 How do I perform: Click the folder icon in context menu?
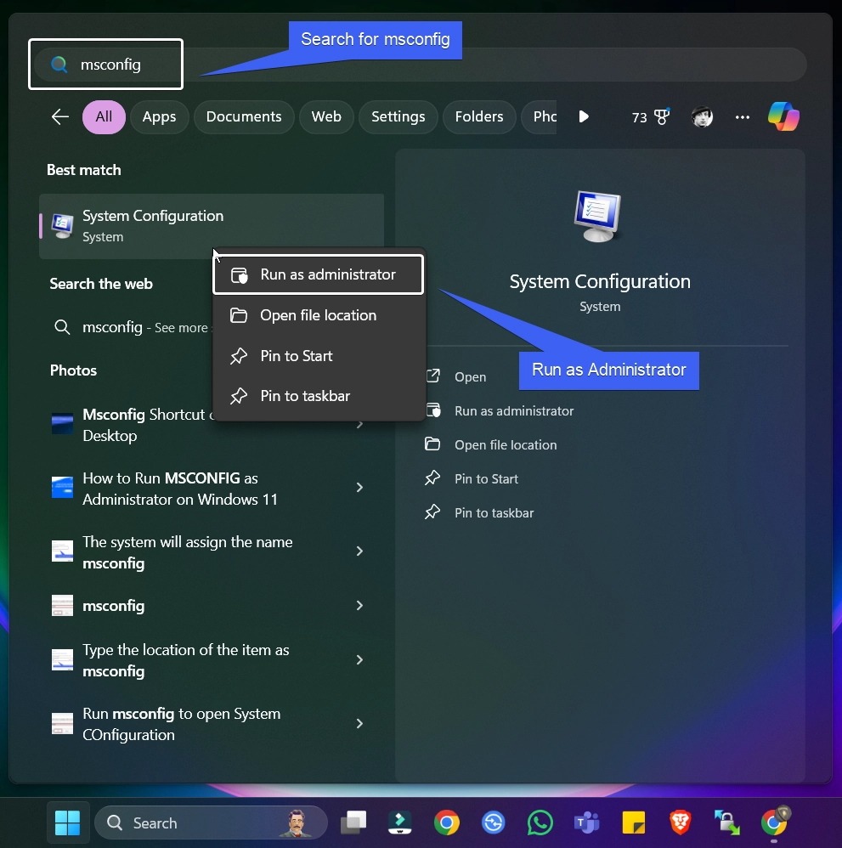[x=239, y=315]
